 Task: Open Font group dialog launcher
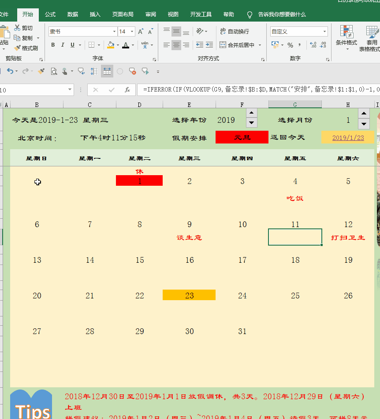click(x=154, y=59)
